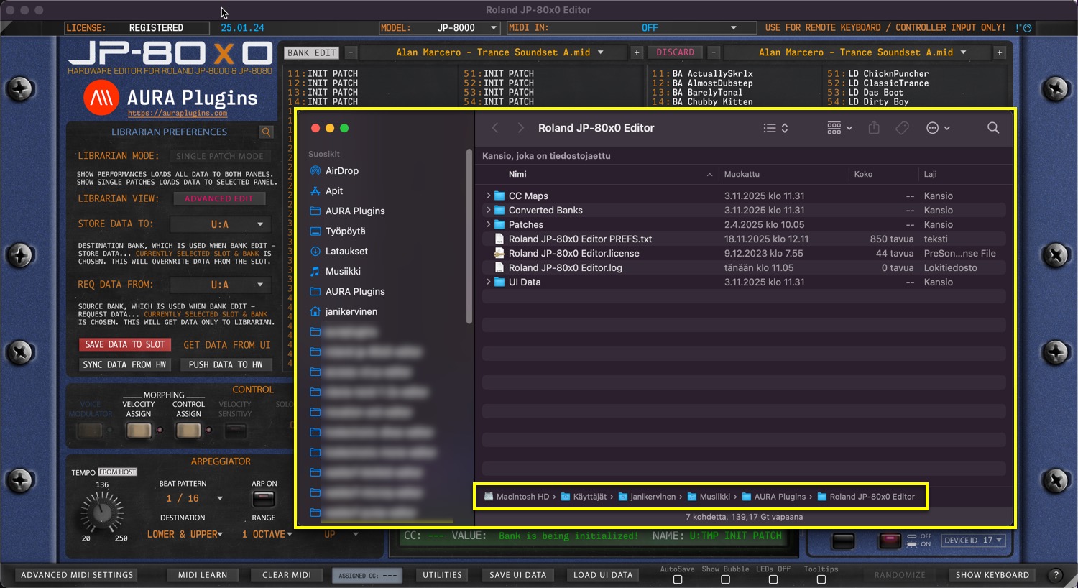Click the arpeggiator TEMPO knob
The image size is (1078, 588).
(102, 512)
